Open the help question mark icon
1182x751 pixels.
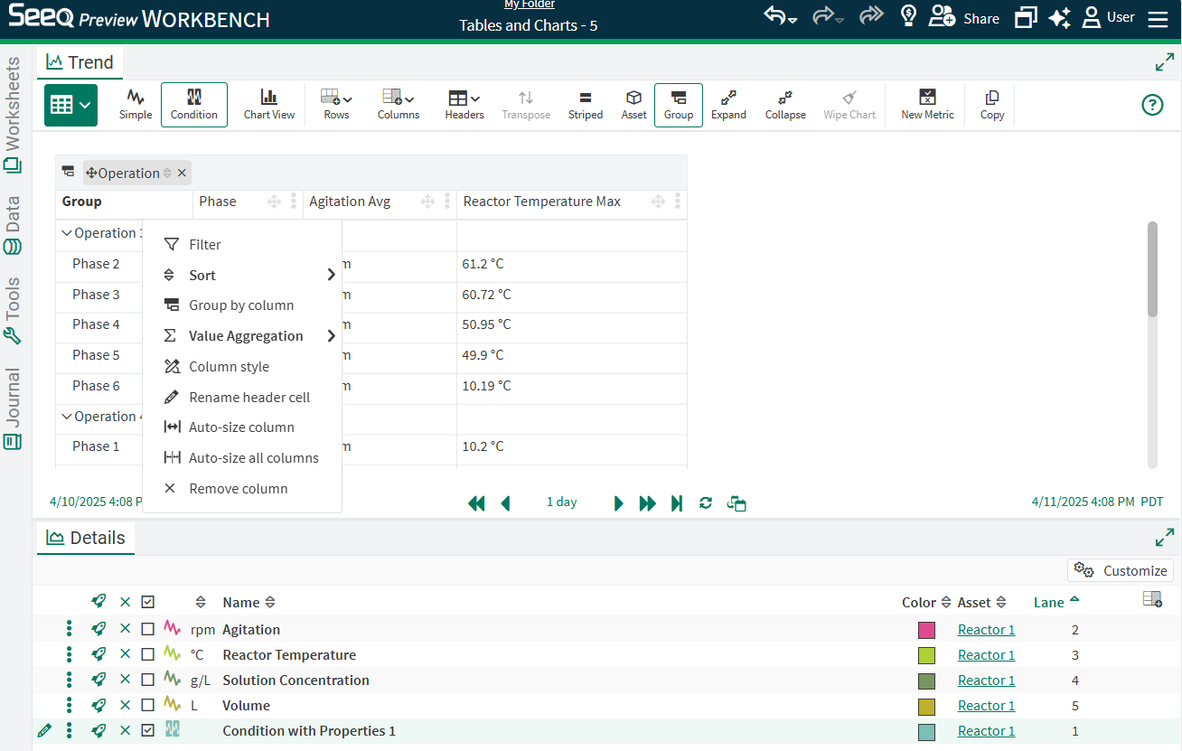tap(1152, 105)
